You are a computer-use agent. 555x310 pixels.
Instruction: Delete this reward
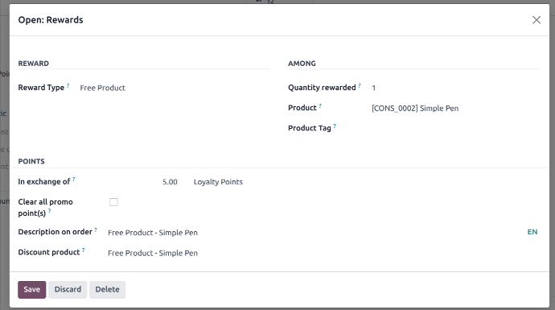pos(107,289)
